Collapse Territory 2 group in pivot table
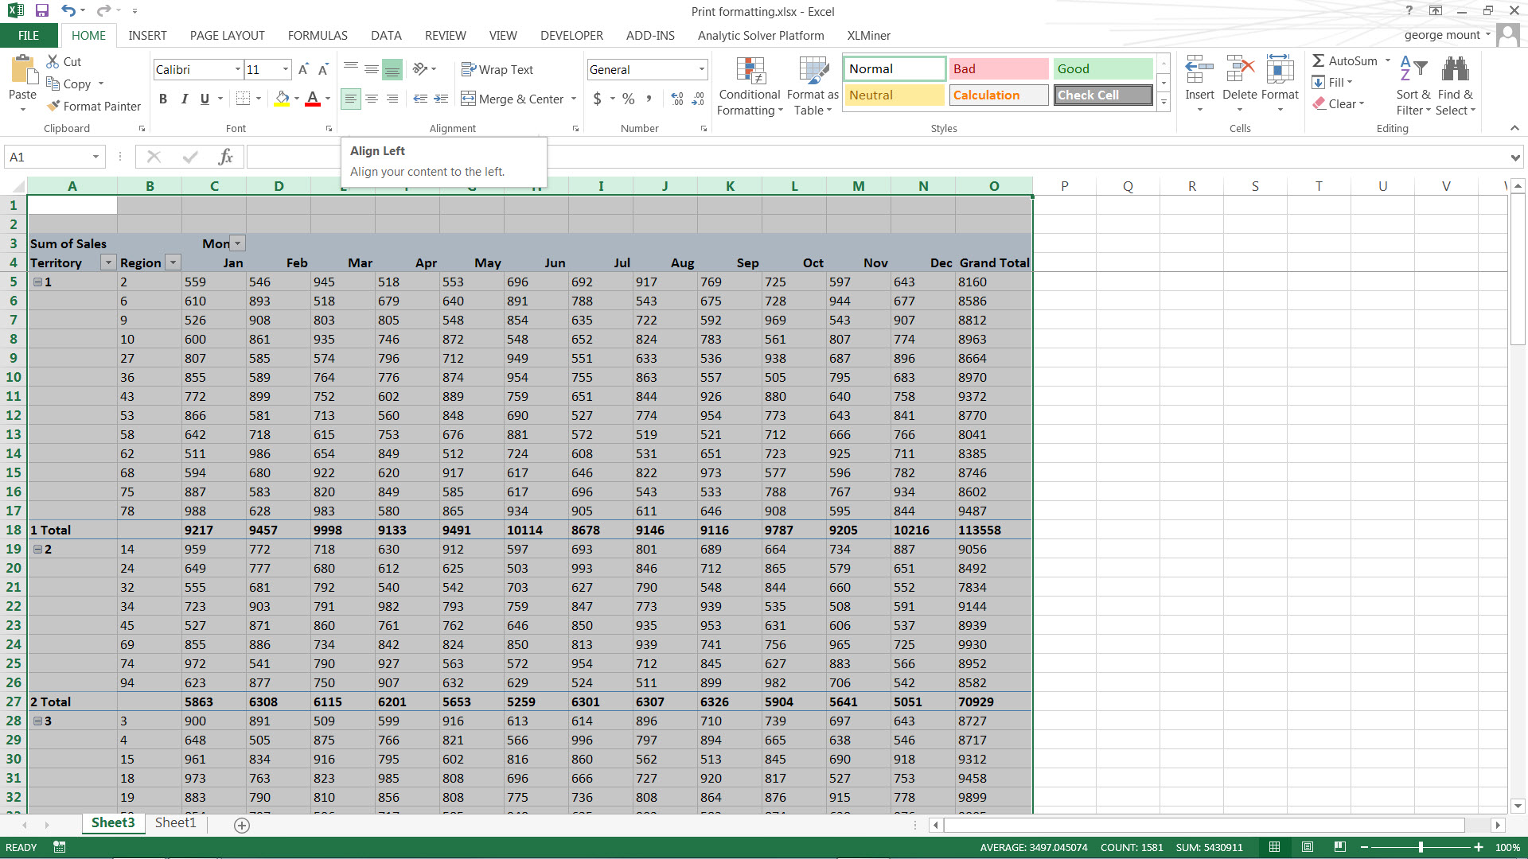 click(x=37, y=549)
